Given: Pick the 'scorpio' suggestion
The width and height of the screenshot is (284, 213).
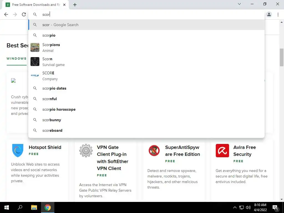Looking at the screenshot, I should (146, 35).
